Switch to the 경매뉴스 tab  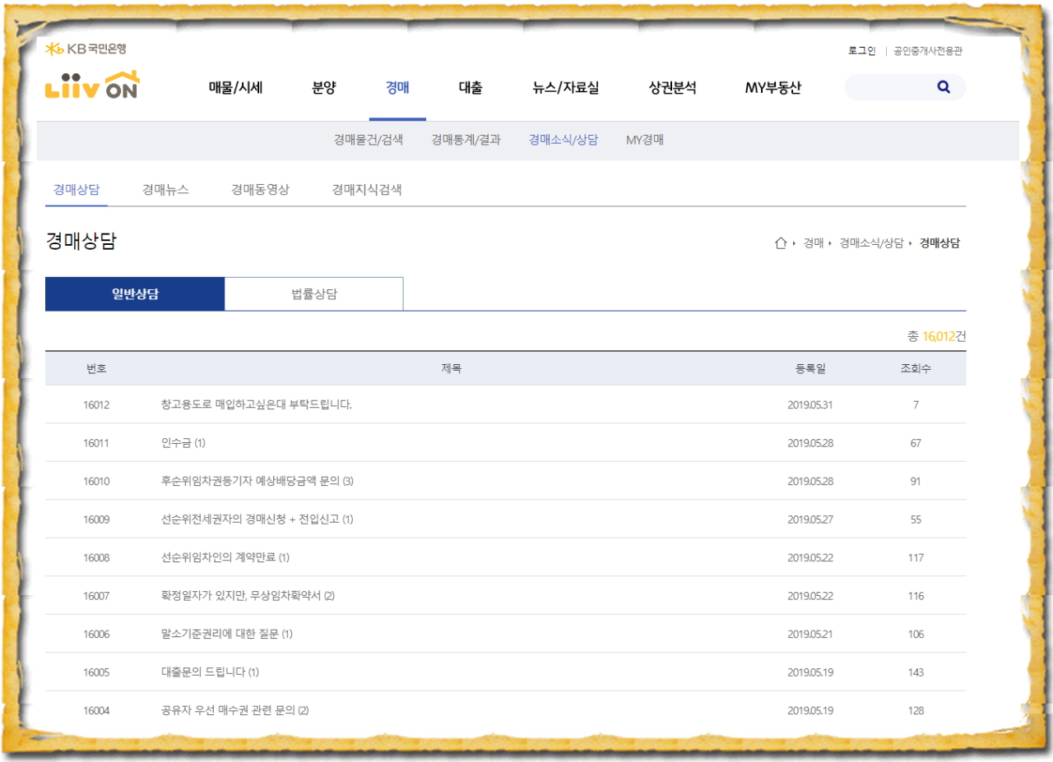[165, 190]
